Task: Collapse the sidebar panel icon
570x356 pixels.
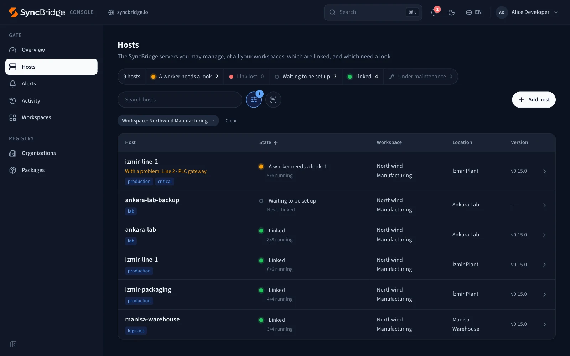Action: tap(13, 344)
